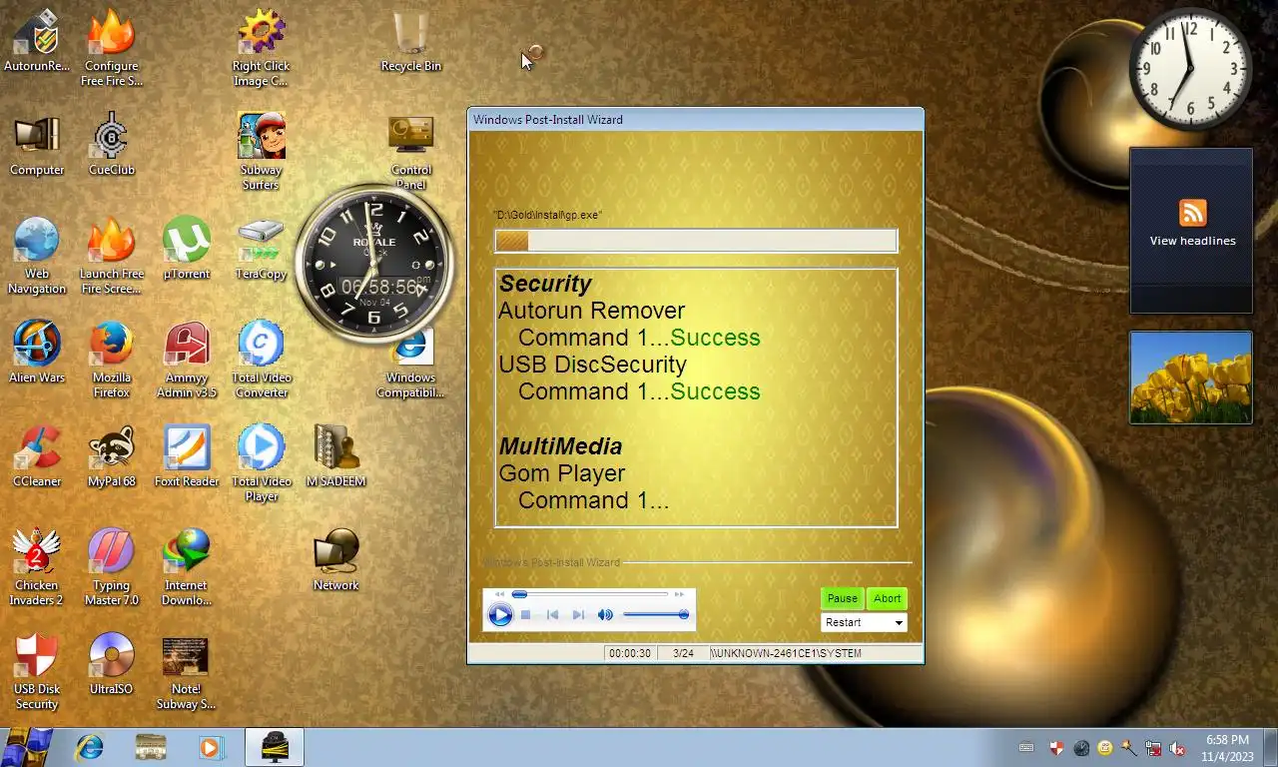Click the Play button in media player
The height and width of the screenshot is (767, 1278).
(500, 615)
